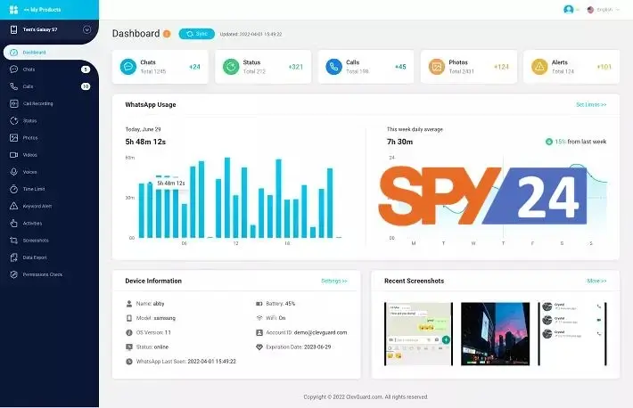
Task: Click the Chats card bubble icon
Action: pyautogui.click(x=128, y=67)
